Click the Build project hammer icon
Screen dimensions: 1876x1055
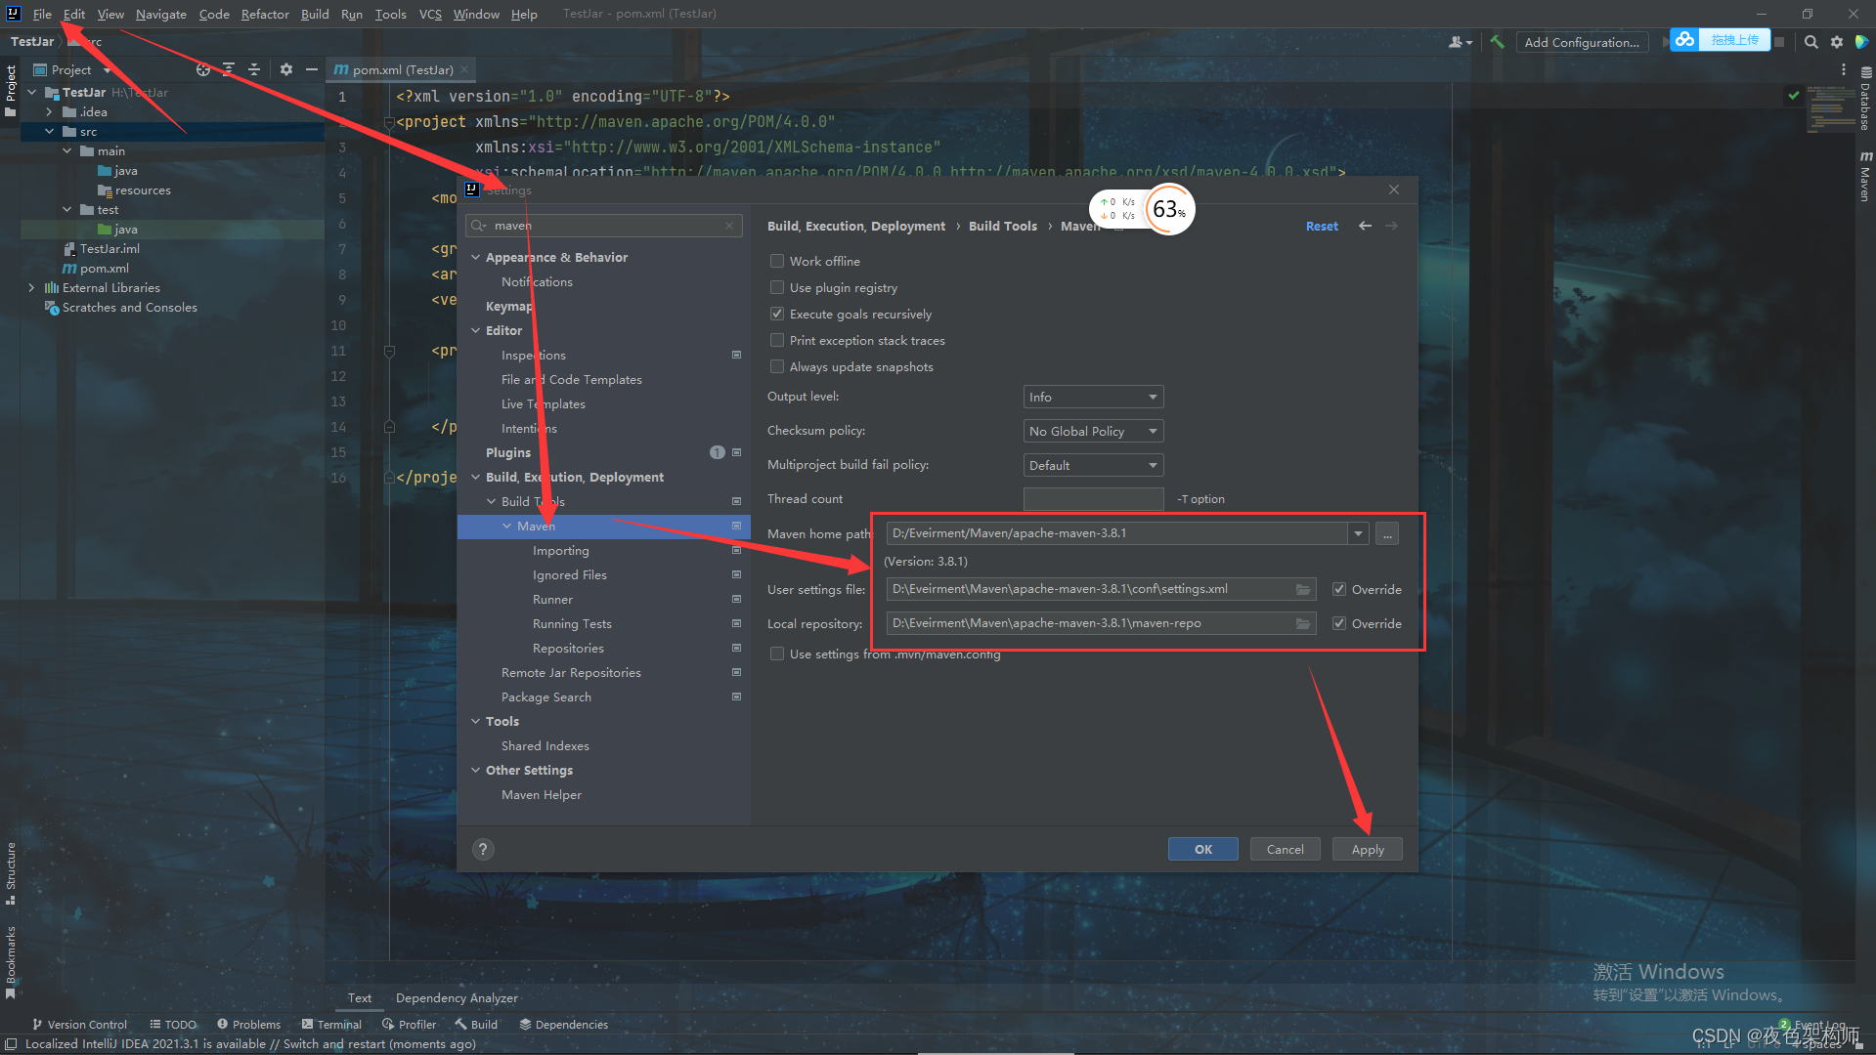(x=1497, y=42)
